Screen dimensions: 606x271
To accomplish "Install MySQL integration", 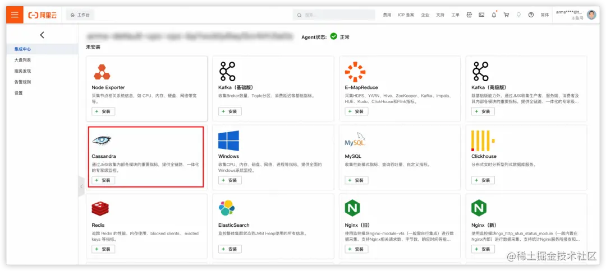I will tap(357, 180).
